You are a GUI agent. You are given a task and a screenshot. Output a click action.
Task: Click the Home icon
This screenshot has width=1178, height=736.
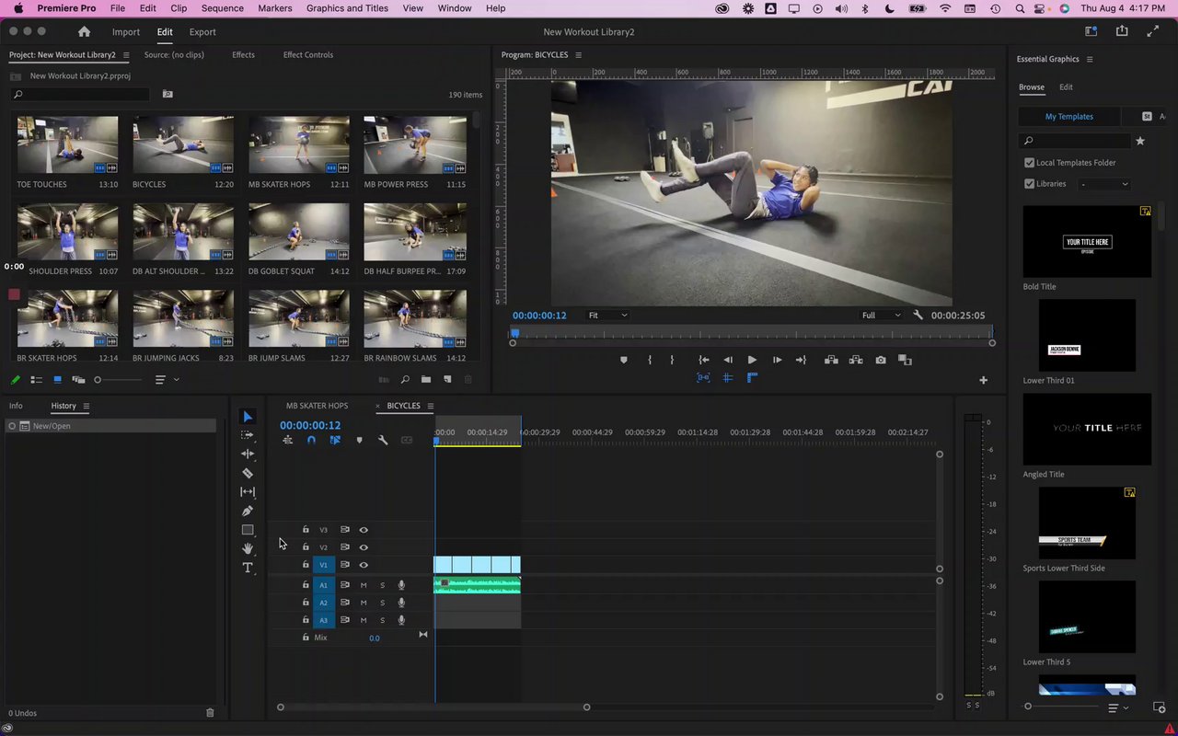[x=84, y=32]
